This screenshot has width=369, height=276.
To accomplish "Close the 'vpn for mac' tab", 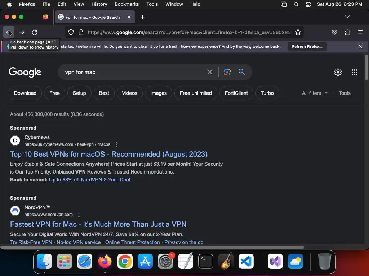I will pos(129,17).
